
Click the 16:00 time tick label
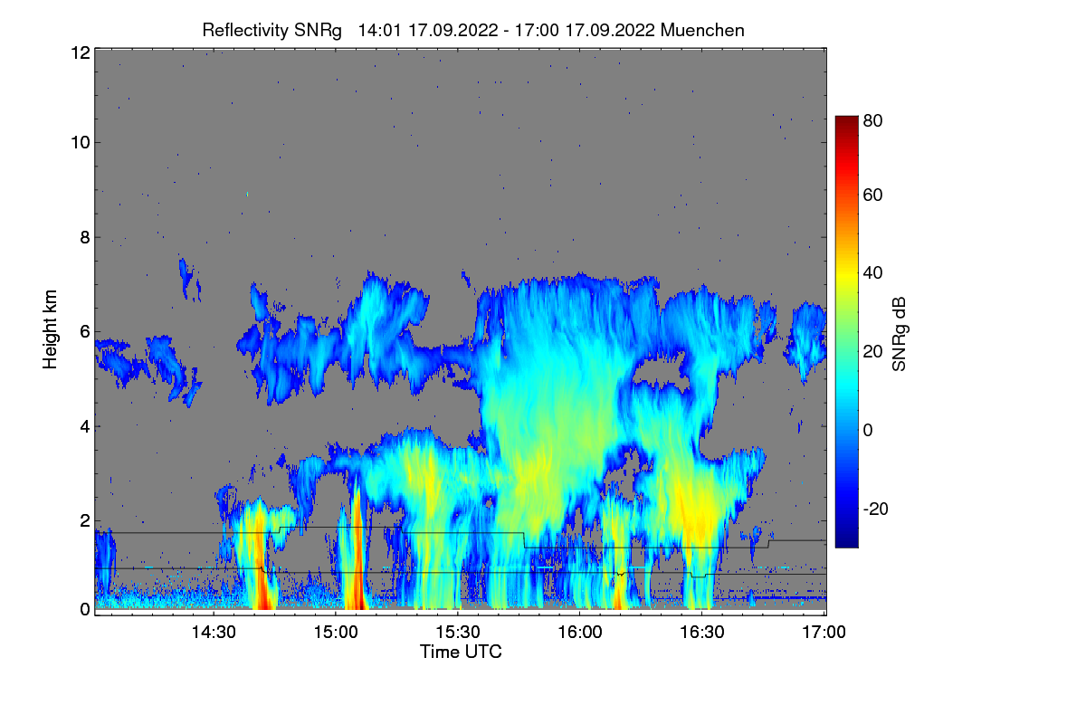point(580,632)
